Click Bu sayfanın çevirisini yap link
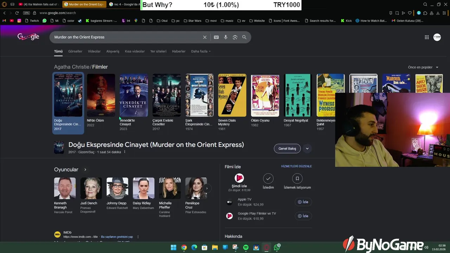 (117, 237)
